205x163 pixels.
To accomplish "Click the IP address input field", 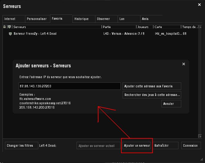I will click(x=69, y=86).
